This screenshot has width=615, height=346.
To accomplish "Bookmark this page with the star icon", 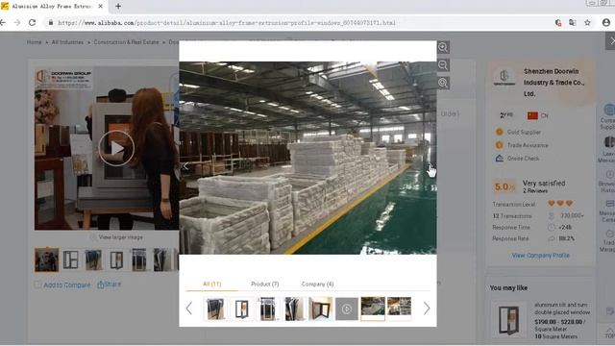I will tap(587, 23).
